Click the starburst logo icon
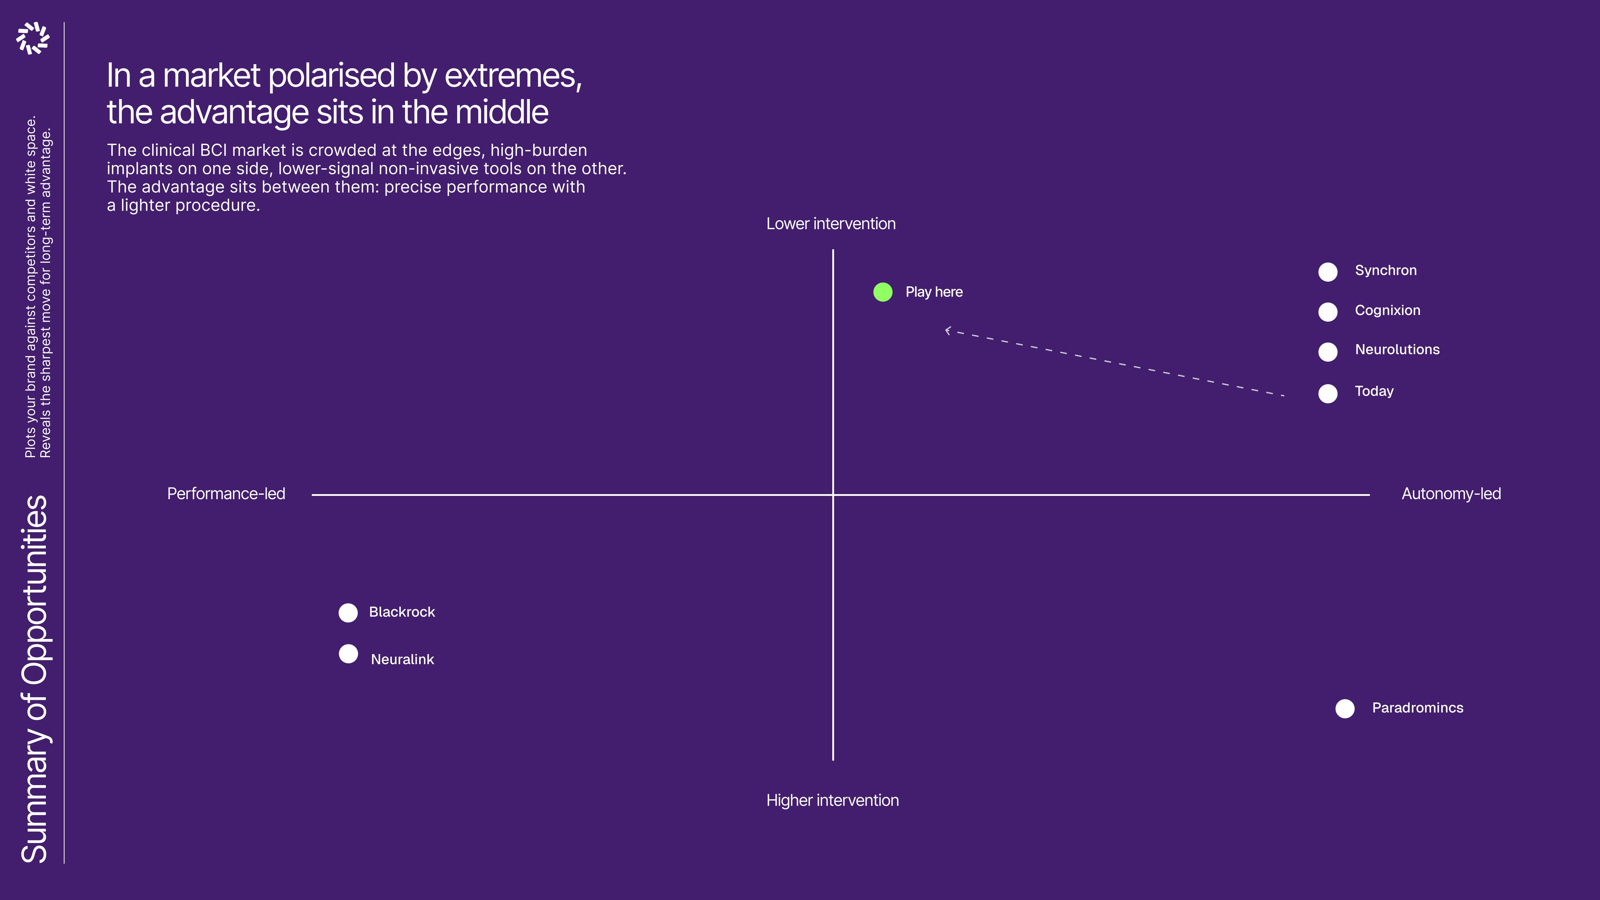This screenshot has height=900, width=1600. (x=32, y=38)
